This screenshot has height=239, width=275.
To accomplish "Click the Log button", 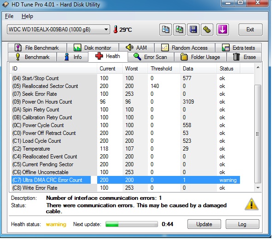I will coord(242,224).
